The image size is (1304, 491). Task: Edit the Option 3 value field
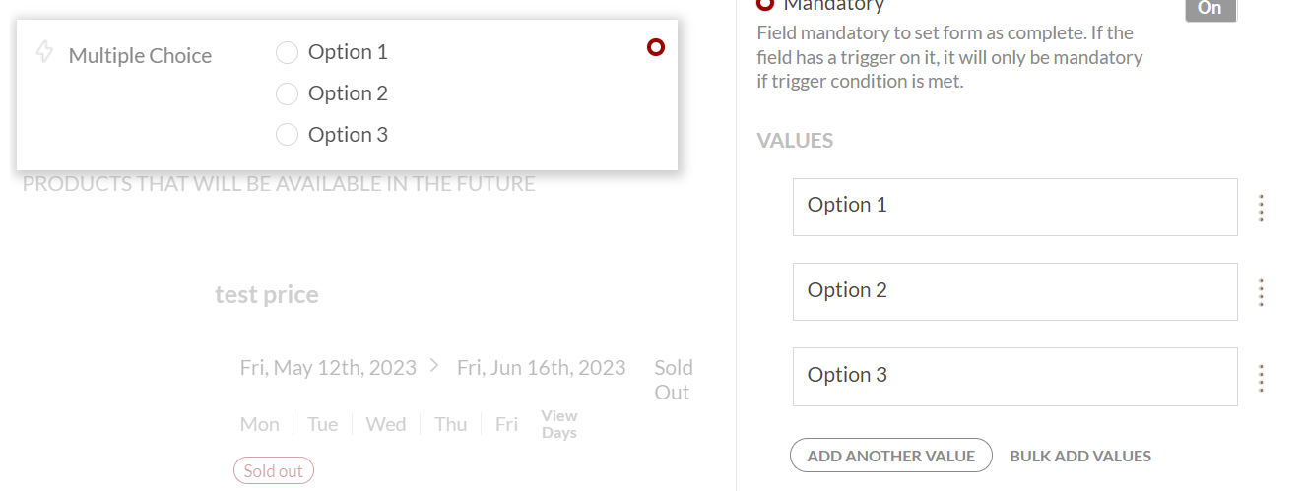1014,376
